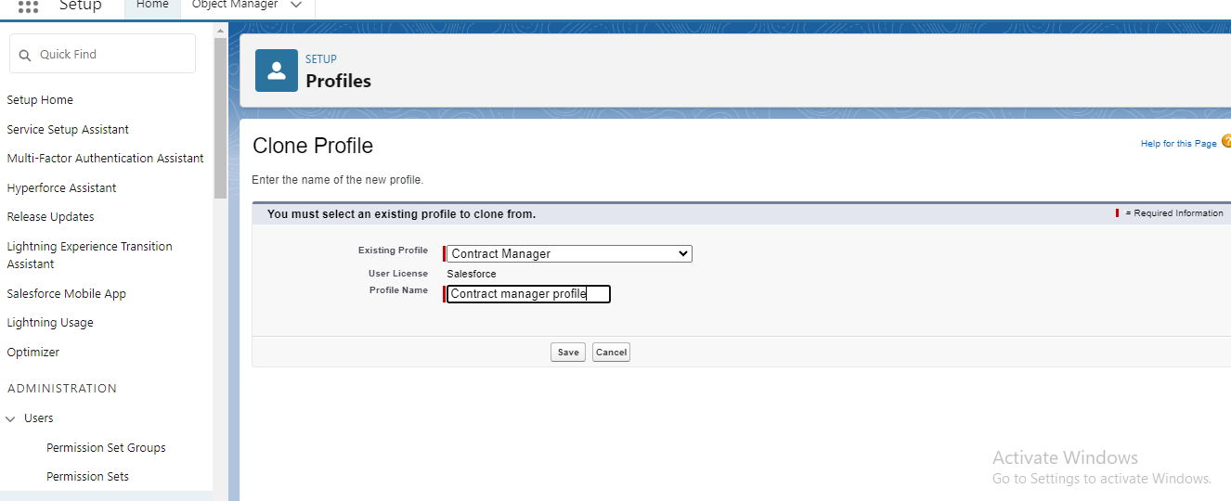Click the Save button
This screenshot has width=1231, height=501.
pos(568,353)
